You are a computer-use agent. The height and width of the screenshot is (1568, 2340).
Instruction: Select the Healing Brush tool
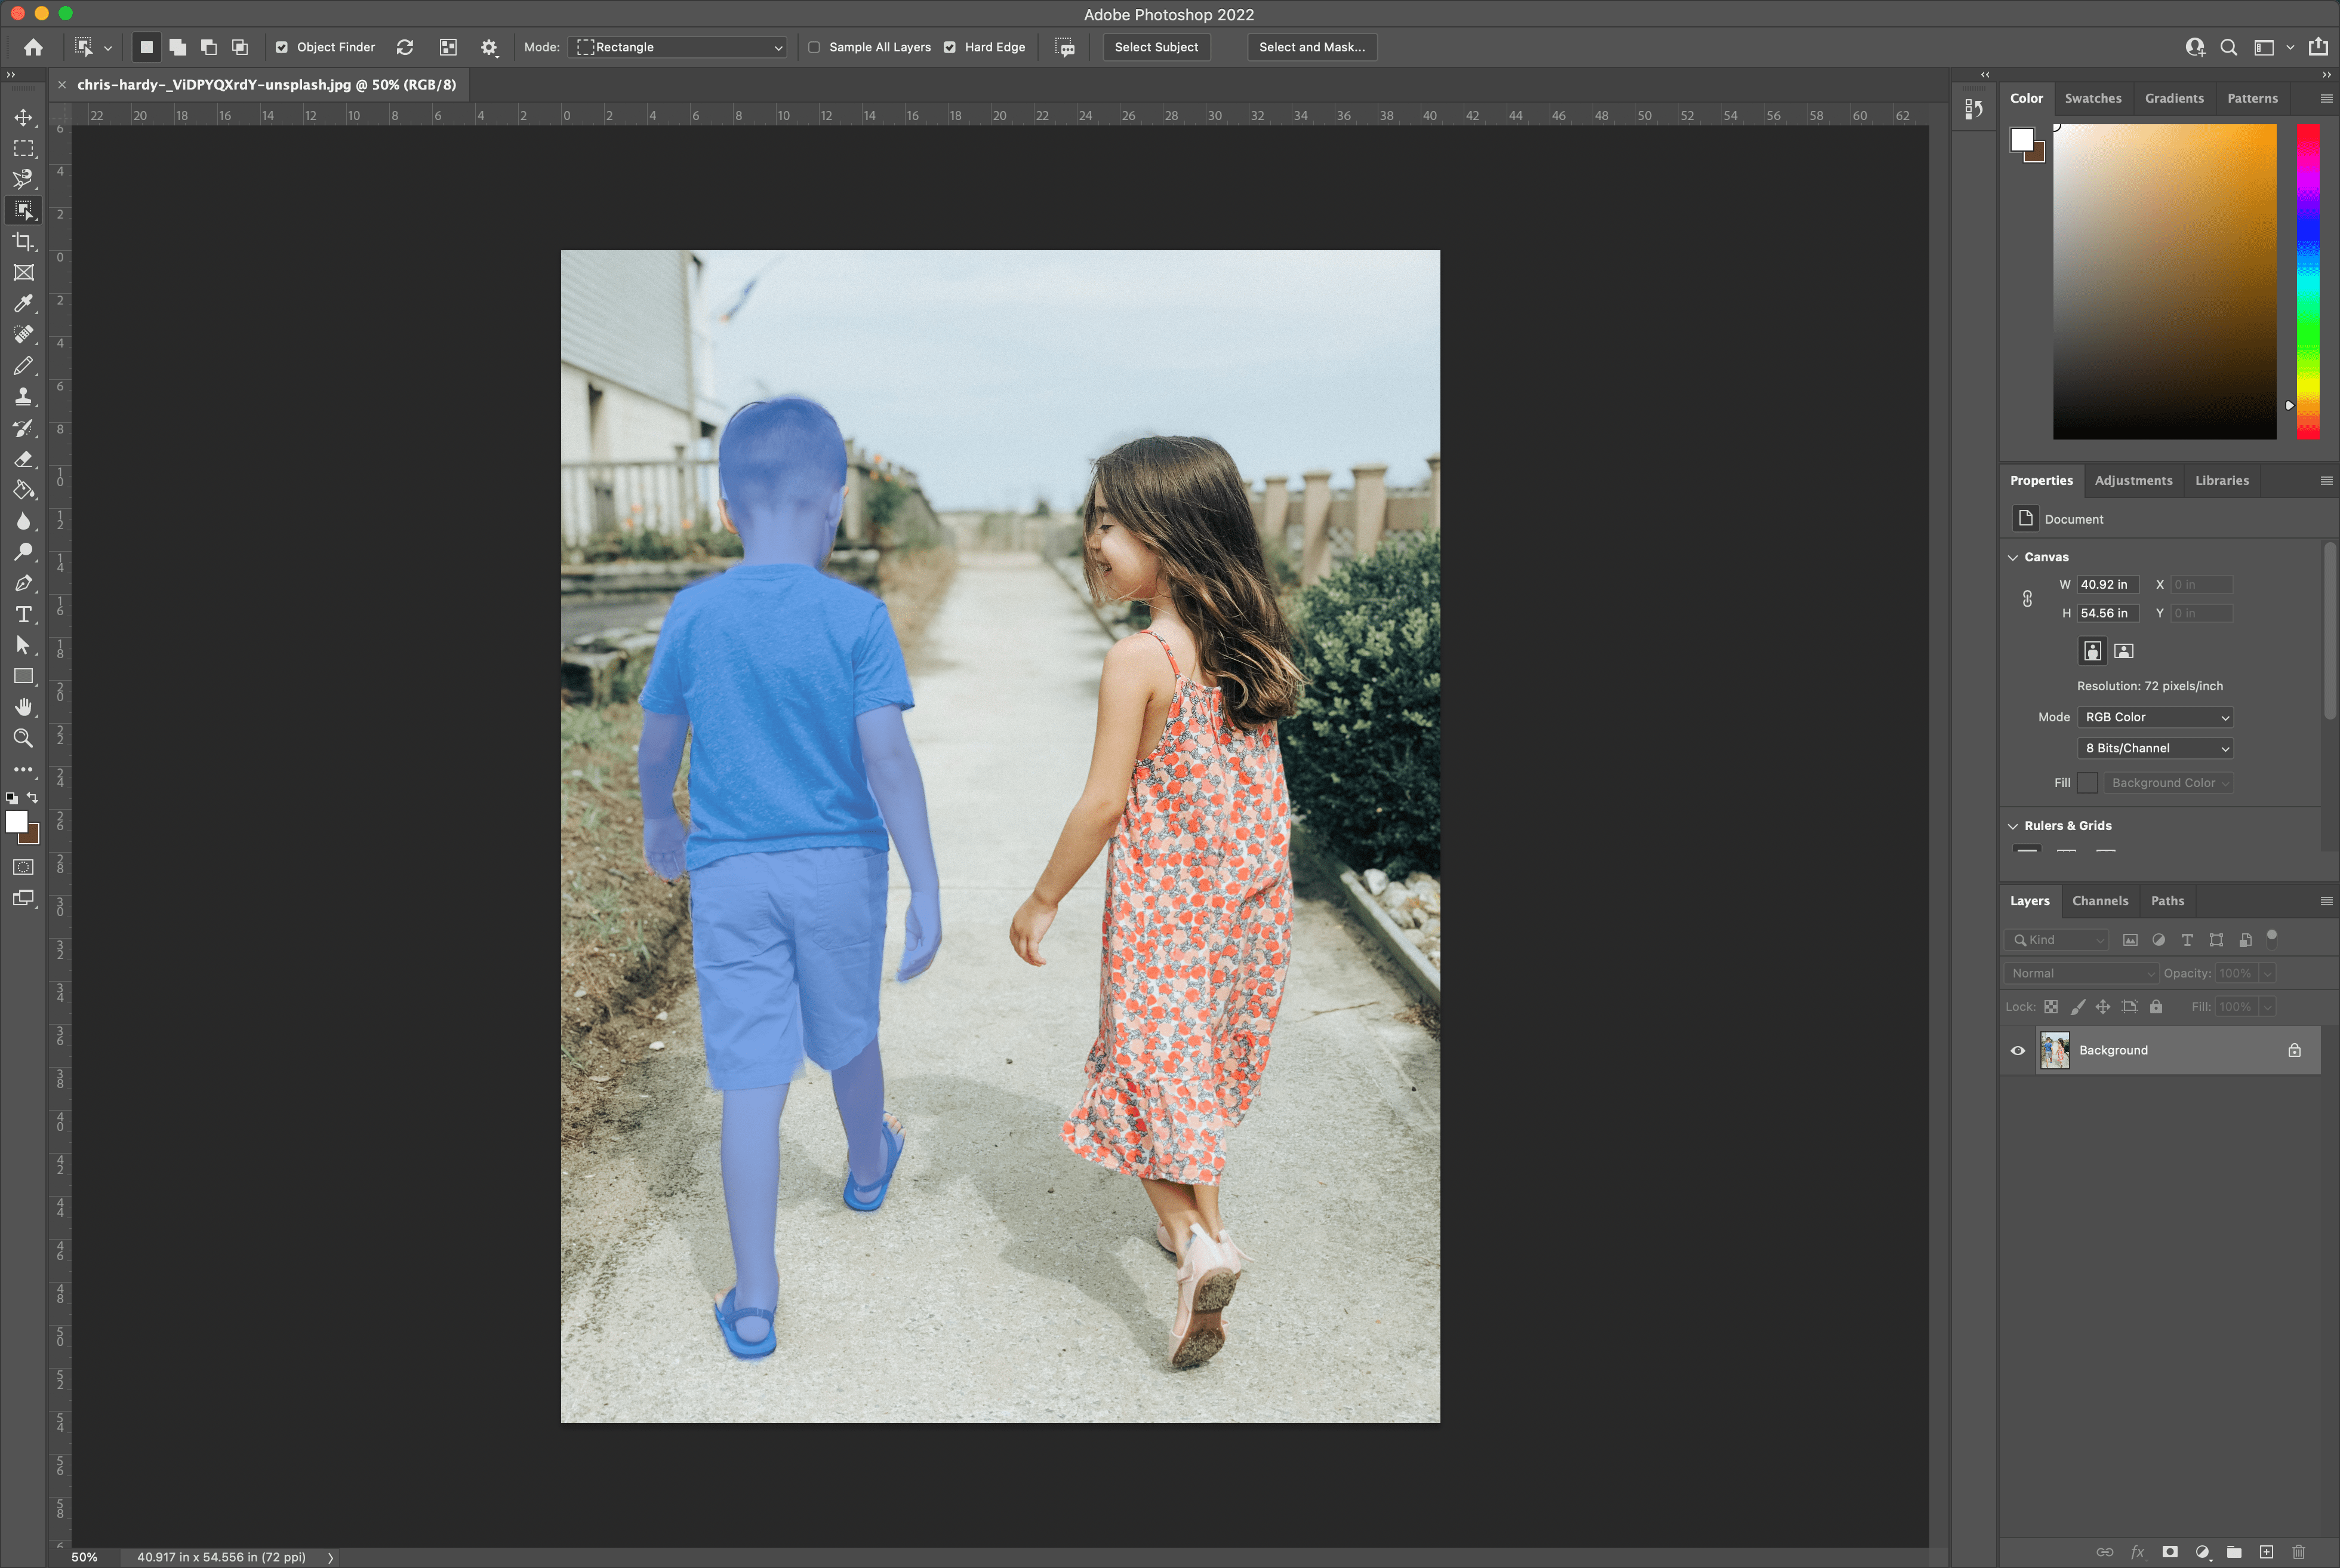click(x=24, y=334)
